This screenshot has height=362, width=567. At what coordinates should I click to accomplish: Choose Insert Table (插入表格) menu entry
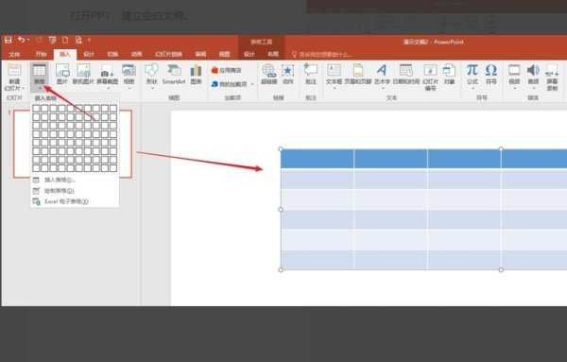coord(75,181)
